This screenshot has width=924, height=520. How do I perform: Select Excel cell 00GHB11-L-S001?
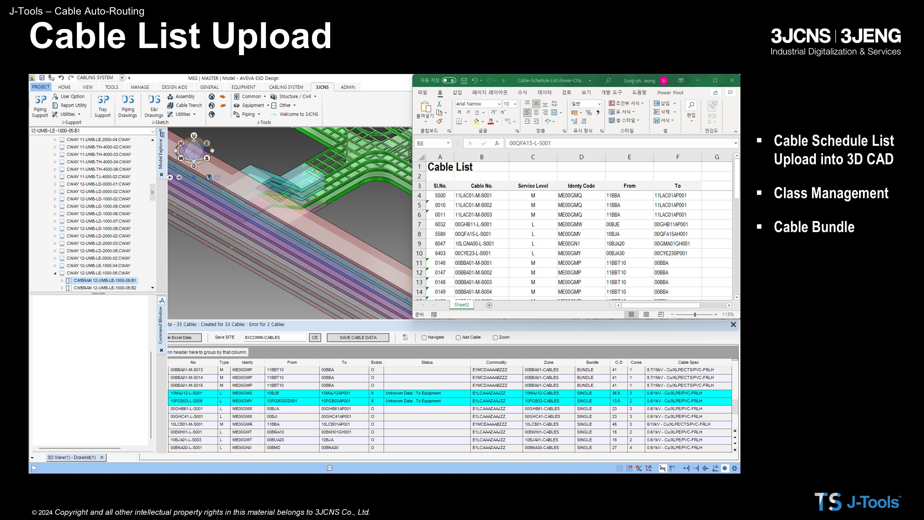click(481, 225)
